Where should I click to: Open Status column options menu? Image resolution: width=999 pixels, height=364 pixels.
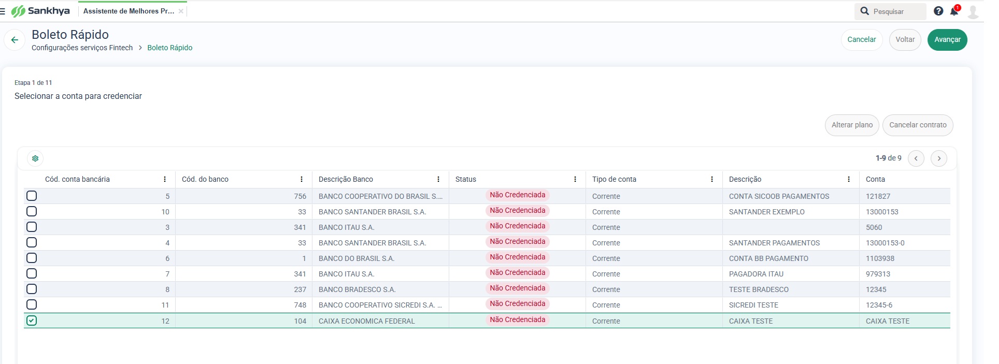click(575, 179)
